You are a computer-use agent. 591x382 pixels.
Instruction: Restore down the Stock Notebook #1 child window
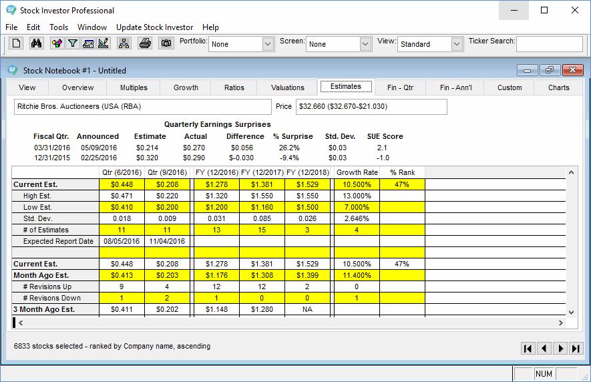coord(550,70)
